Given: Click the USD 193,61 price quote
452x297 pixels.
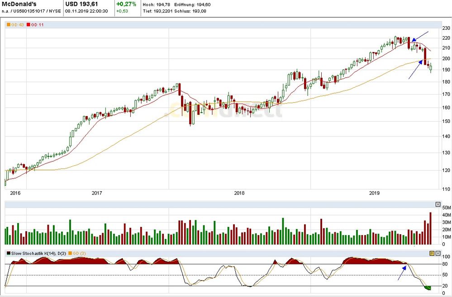Looking at the screenshot, I should pos(81,4).
